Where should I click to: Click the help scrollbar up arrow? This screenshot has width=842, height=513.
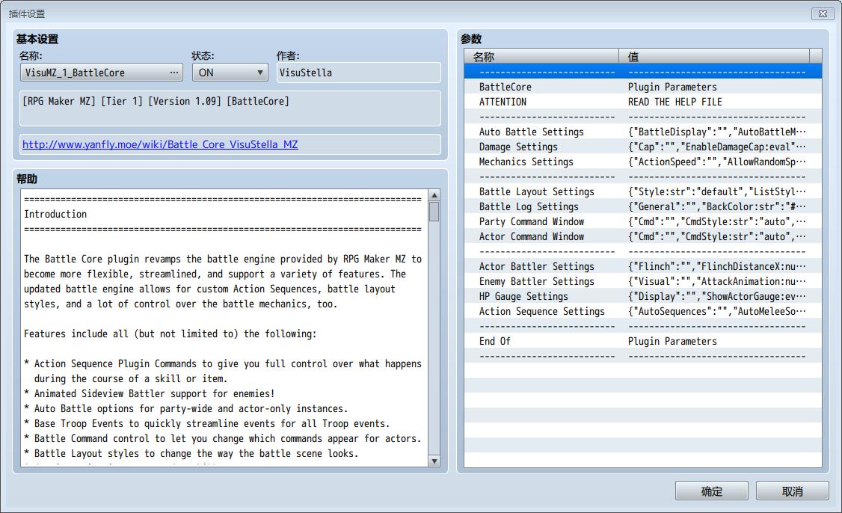tap(434, 195)
